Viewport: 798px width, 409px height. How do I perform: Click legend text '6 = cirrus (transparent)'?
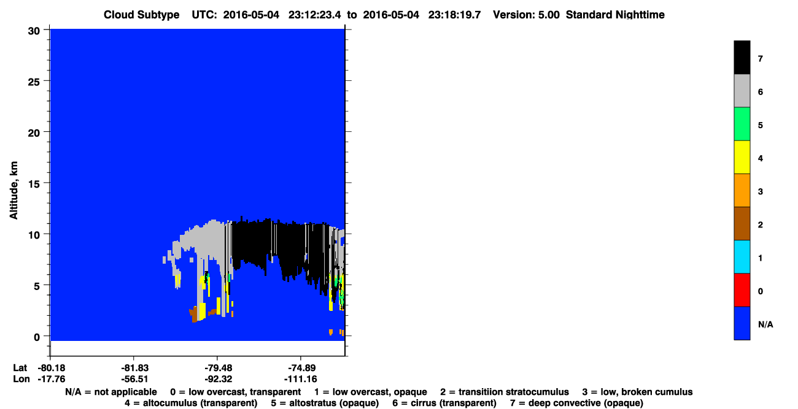[x=444, y=403]
